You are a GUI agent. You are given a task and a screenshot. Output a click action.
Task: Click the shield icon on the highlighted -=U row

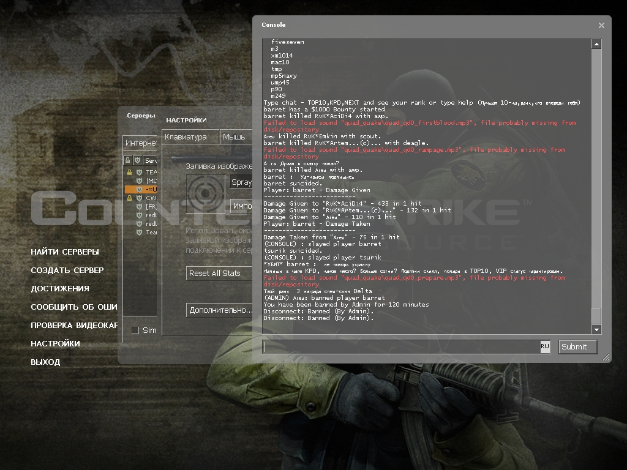pos(139,189)
